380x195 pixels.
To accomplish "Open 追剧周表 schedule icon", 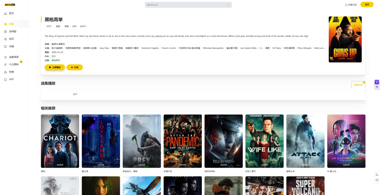I will [6, 57].
